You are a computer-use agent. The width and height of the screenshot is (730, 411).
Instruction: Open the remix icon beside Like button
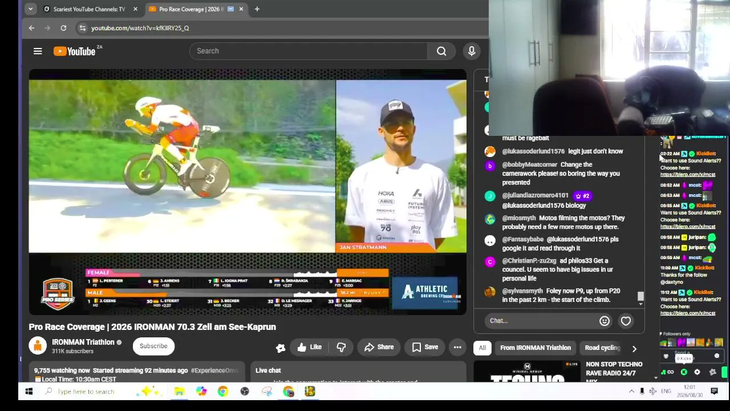point(281,348)
